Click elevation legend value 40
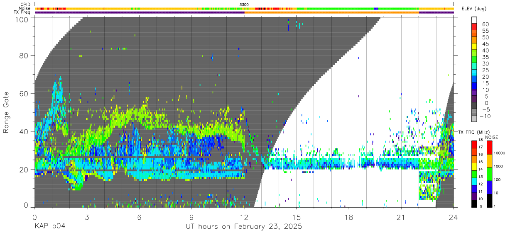Viewport: 510px width, 235px height. 485,51
